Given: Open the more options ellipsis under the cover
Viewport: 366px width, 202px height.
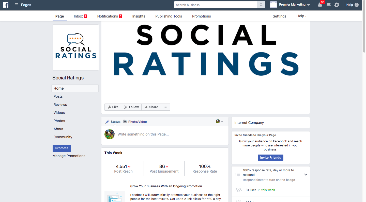Looking at the screenshot, I should 165,107.
